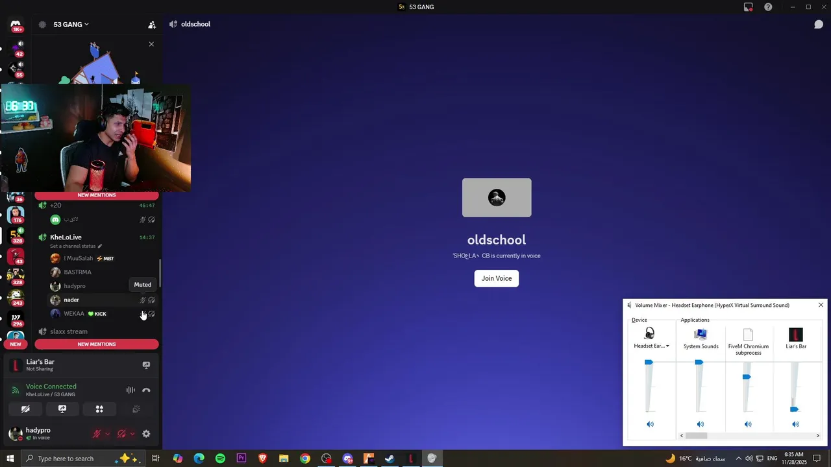
Task: Dismiss the server banner with the X icon
Action: (151, 44)
